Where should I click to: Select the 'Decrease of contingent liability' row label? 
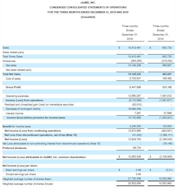coord(23,109)
